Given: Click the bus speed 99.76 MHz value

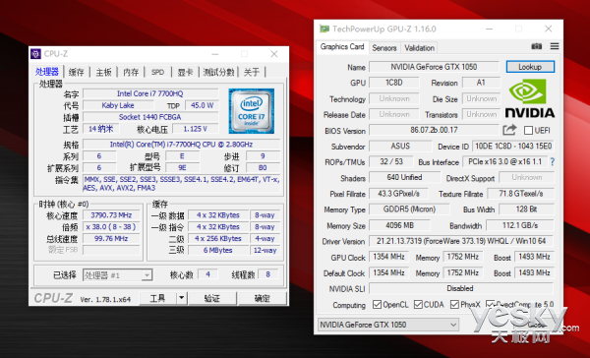Looking at the screenshot, I should 111,239.
